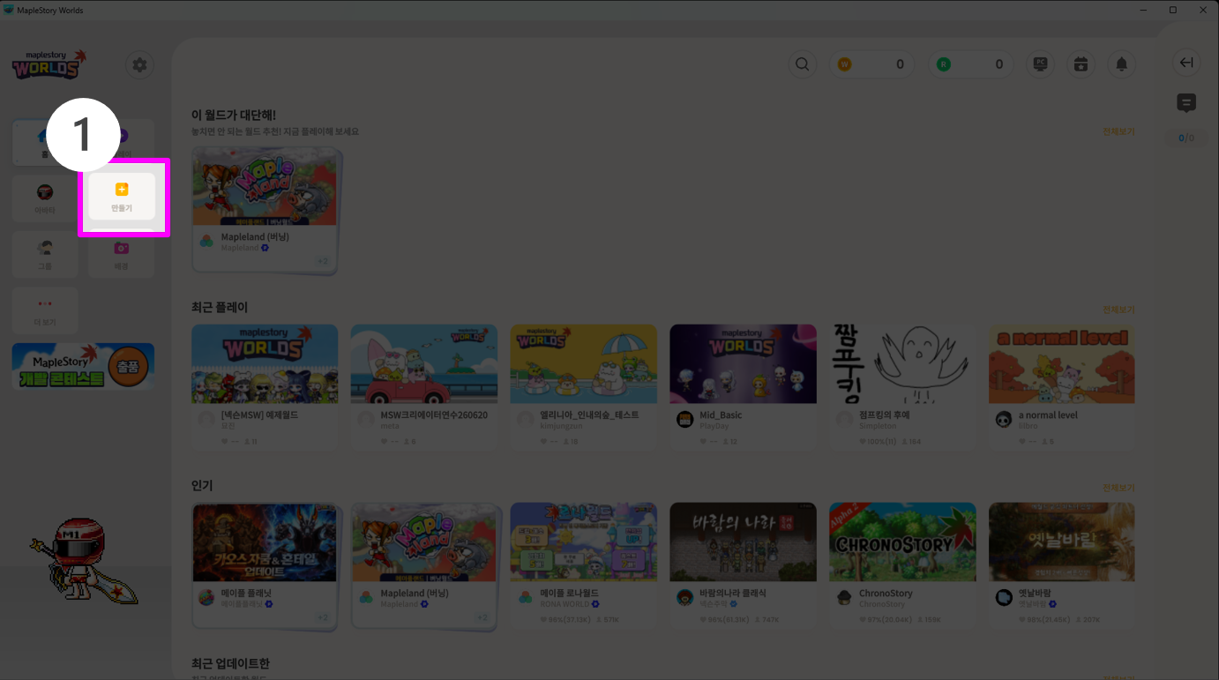Viewport: 1219px width, 680px height.
Task: Click the Mid_Basic title text
Action: (721, 415)
